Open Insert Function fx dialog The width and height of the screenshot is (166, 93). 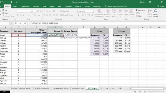pos(25,23)
